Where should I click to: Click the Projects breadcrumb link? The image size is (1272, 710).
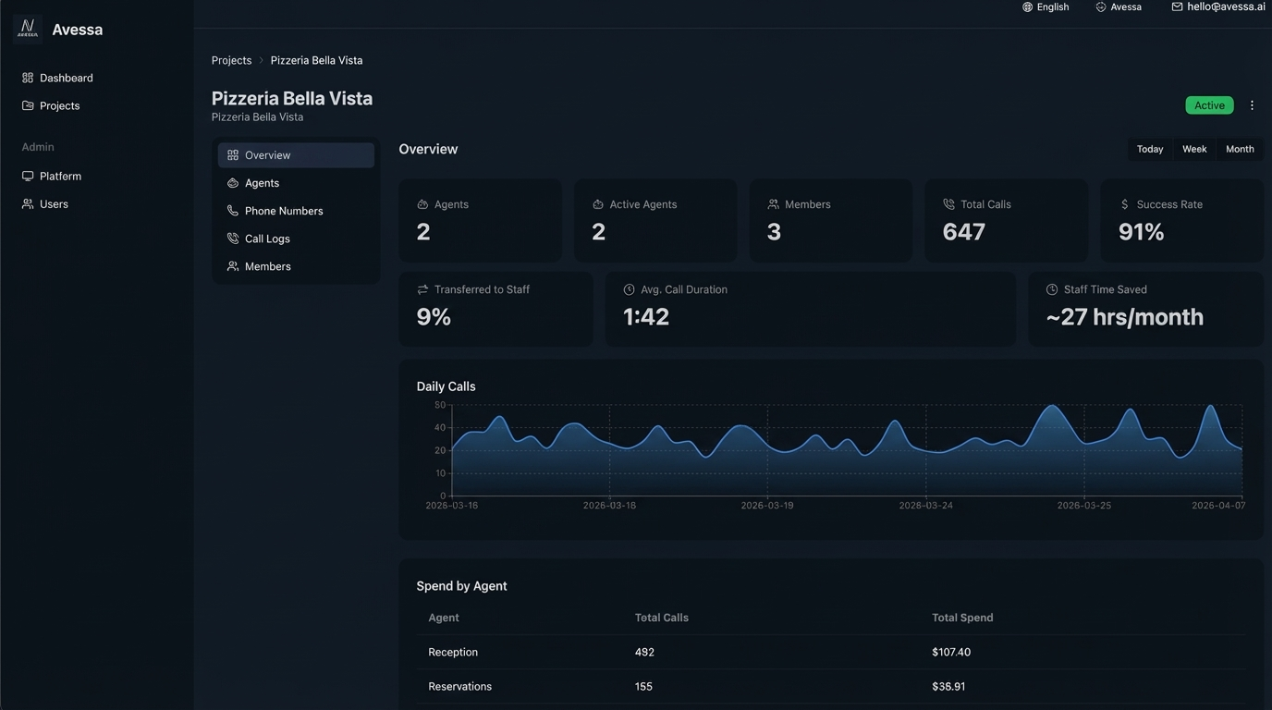coord(231,59)
